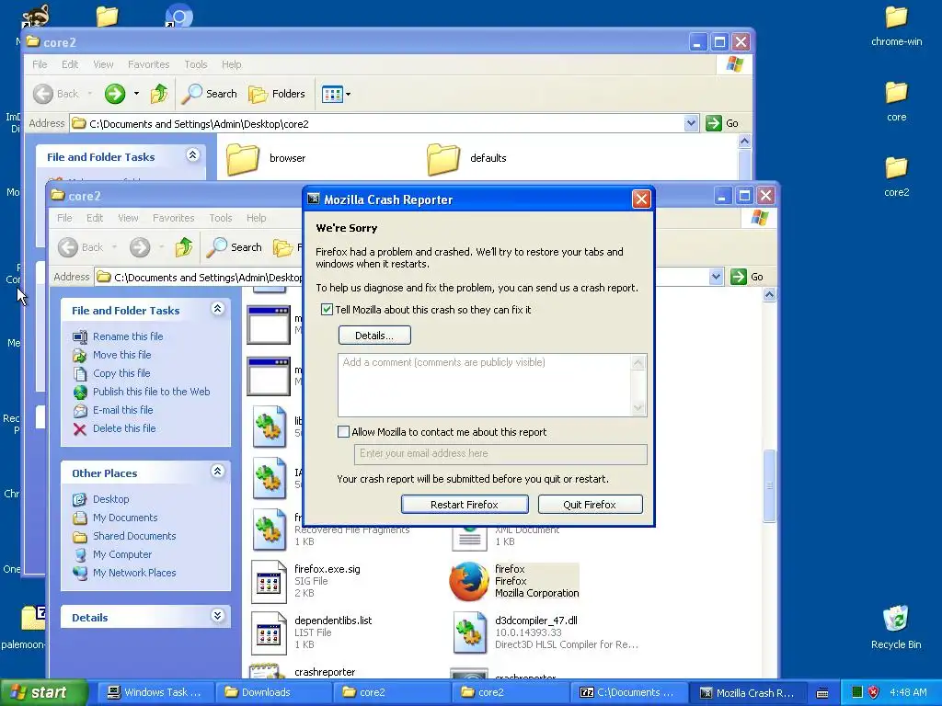The width and height of the screenshot is (942, 706).
Task: Collapse File and Folder Tasks in front core2 window
Action: 217,309
